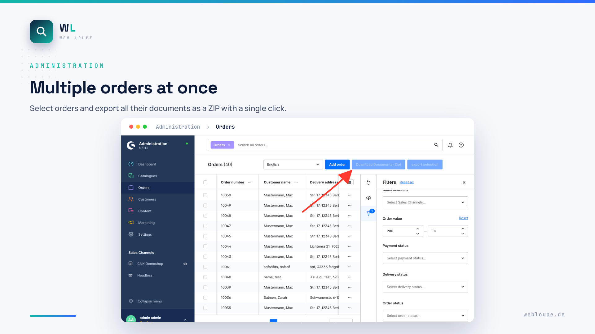Click the Catalogues icon
This screenshot has height=334, width=595.
click(131, 176)
